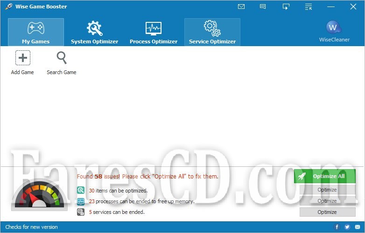Click the Wise Game Booster rocket app icon
Screen dimensions: 365x233
pyautogui.click(x=8, y=7)
